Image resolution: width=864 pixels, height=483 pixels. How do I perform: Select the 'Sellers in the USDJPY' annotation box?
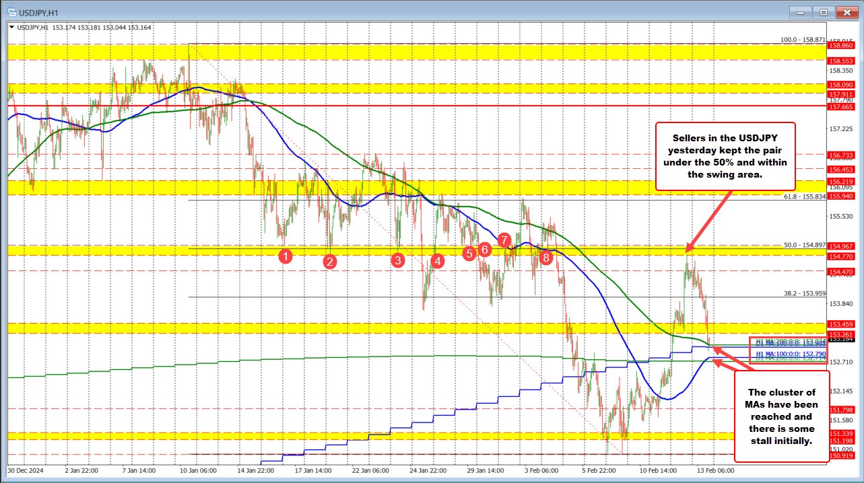click(x=727, y=156)
